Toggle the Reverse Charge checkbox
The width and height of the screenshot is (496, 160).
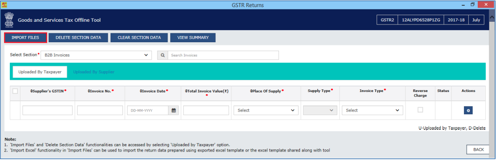pyautogui.click(x=420, y=110)
